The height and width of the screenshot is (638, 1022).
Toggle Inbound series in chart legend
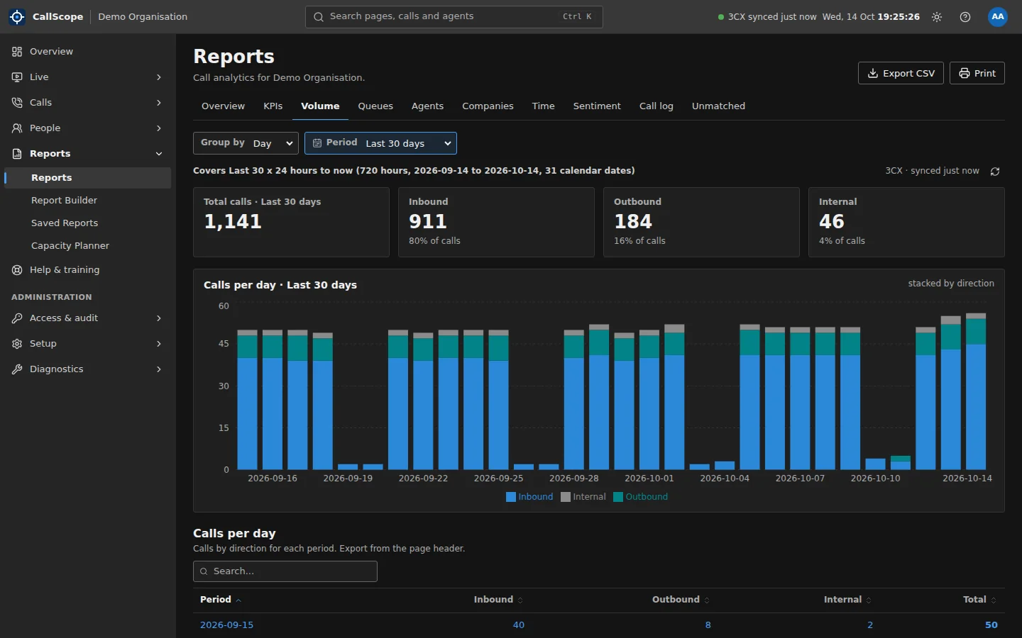pos(529,497)
